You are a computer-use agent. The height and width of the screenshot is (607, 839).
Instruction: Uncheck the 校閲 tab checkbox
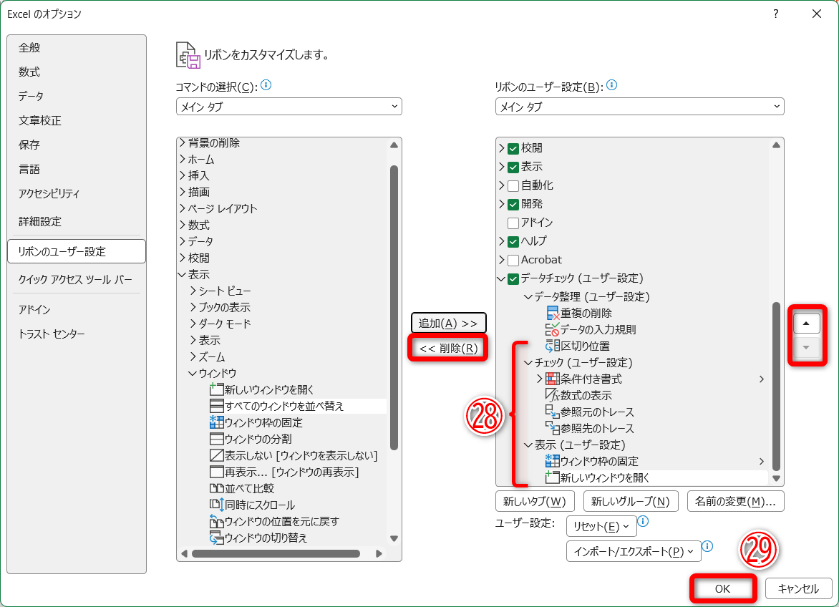tap(513, 149)
